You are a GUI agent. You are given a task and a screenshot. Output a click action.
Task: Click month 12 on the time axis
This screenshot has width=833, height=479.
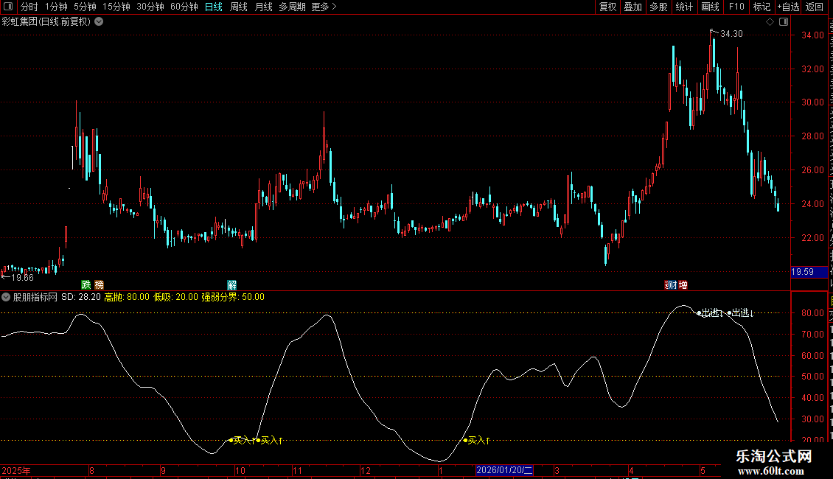tap(366, 470)
